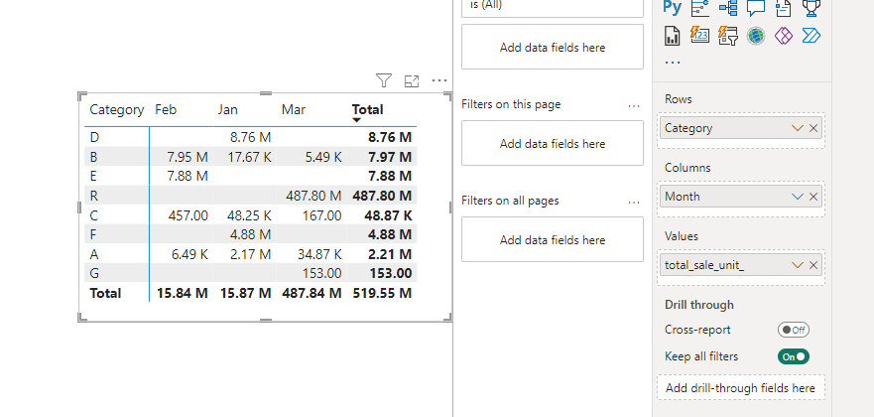This screenshot has height=417, width=874.
Task: Click the Mar column header
Action: click(294, 110)
